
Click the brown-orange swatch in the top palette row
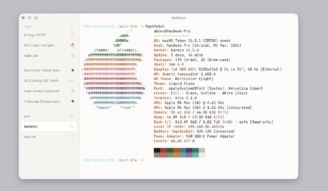pyautogui.click(x=176, y=150)
